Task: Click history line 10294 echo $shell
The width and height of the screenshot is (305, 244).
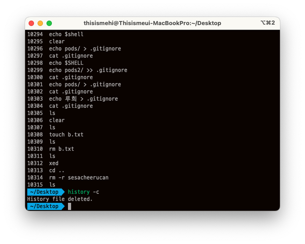Action: pyautogui.click(x=55, y=34)
